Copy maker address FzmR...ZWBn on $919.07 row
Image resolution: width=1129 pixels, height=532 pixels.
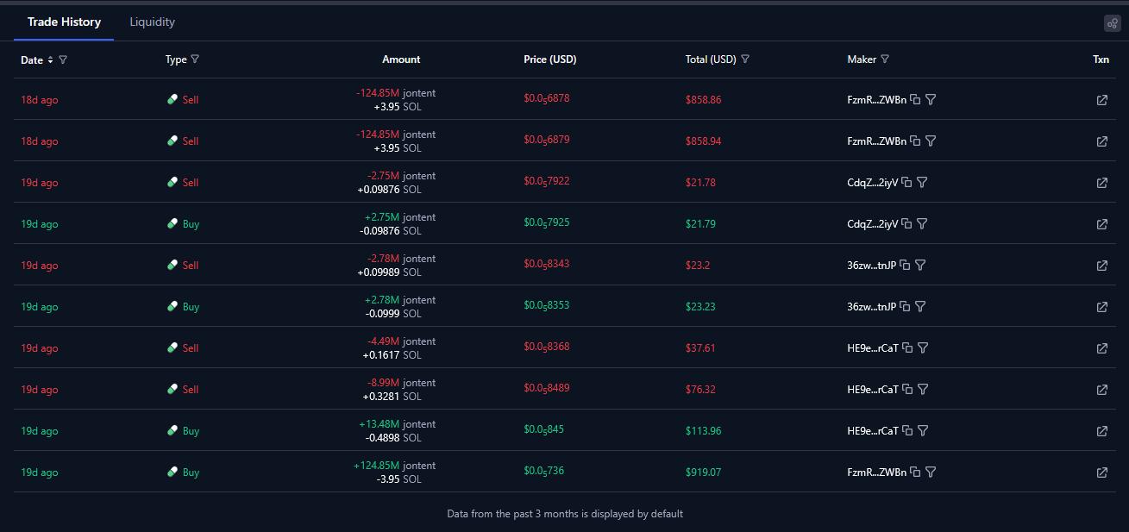coord(915,473)
